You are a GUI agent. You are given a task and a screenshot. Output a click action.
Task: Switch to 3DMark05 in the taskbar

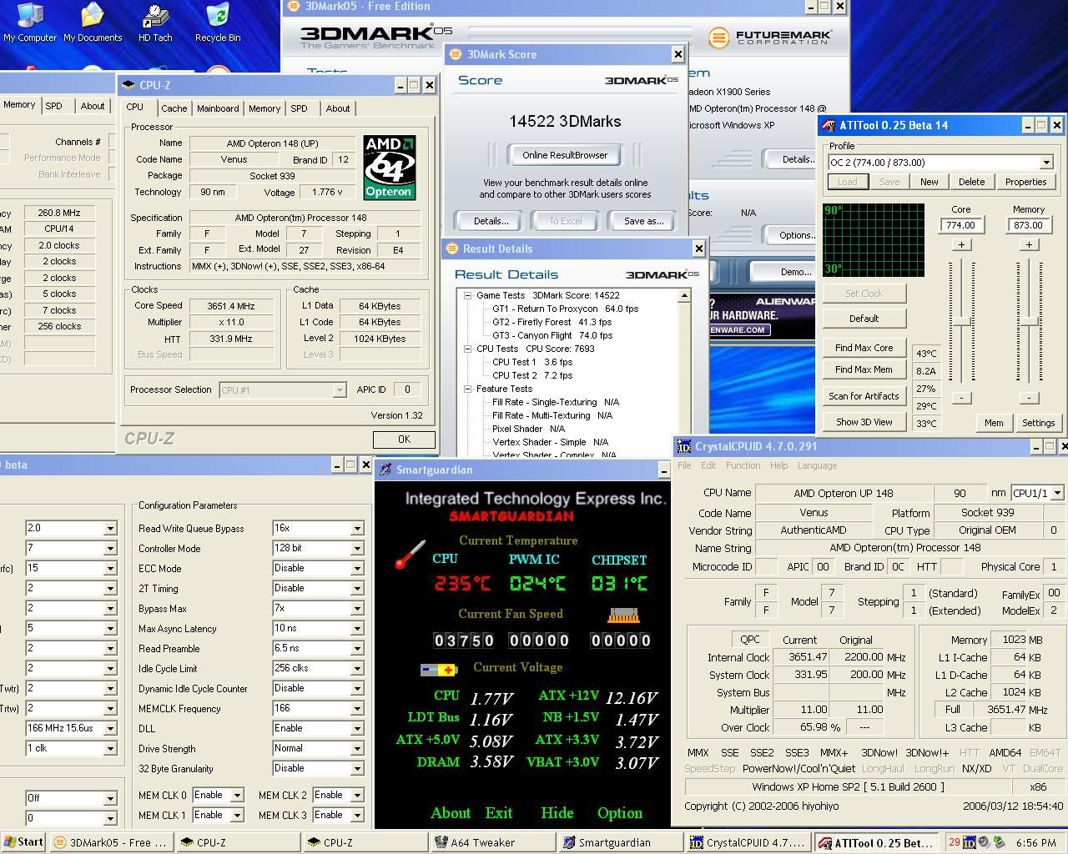click(110, 842)
